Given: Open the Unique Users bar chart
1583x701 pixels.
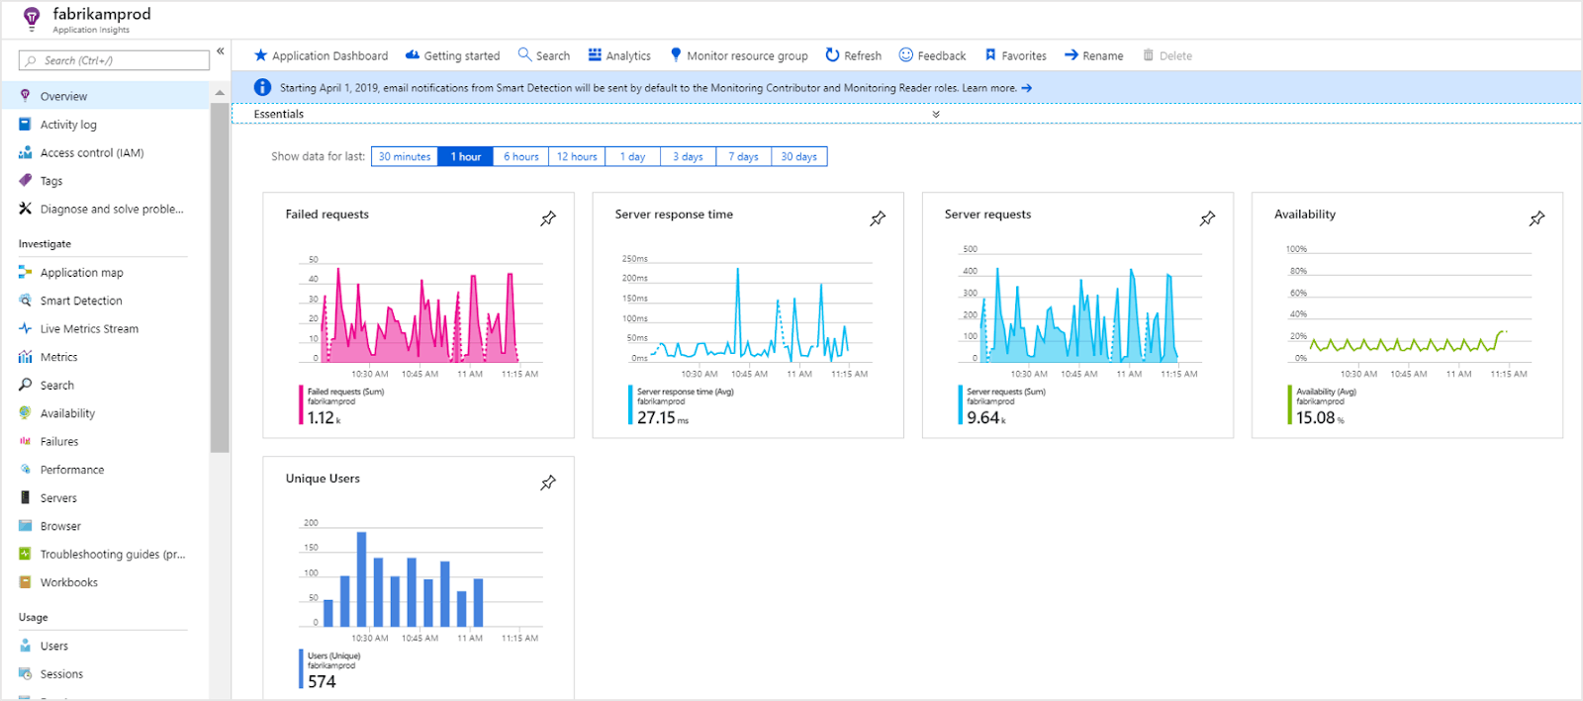Looking at the screenshot, I should point(420,578).
